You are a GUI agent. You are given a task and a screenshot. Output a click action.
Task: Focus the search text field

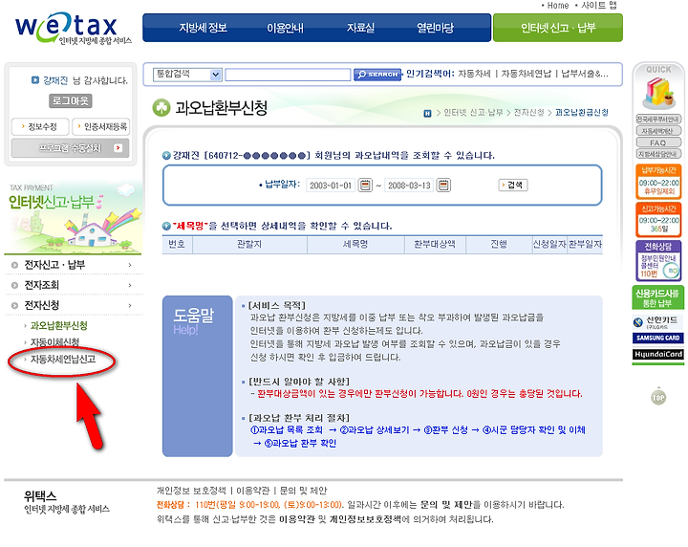coord(288,75)
